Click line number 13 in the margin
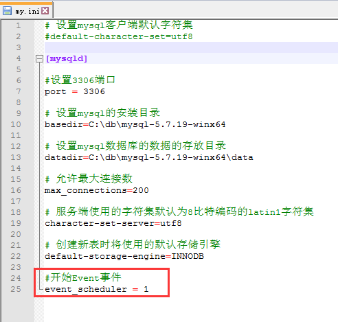This screenshot has width=338, height=322. tap(16, 157)
